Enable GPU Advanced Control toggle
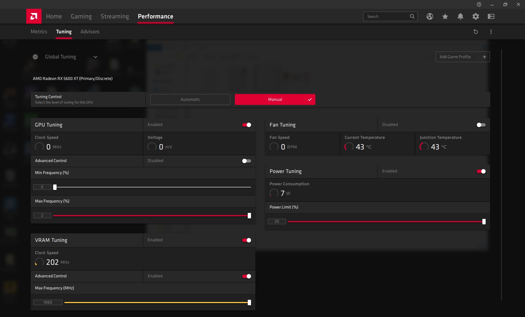Screen dimensions: 525x317 click(247, 161)
